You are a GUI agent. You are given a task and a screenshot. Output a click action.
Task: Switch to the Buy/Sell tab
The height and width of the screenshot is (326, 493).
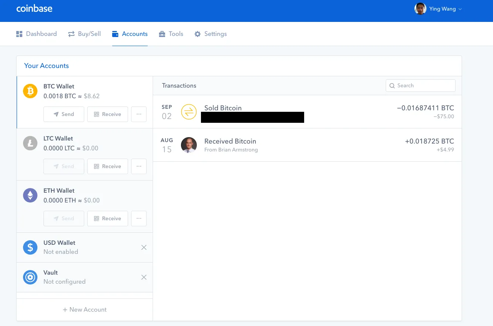tap(85, 34)
